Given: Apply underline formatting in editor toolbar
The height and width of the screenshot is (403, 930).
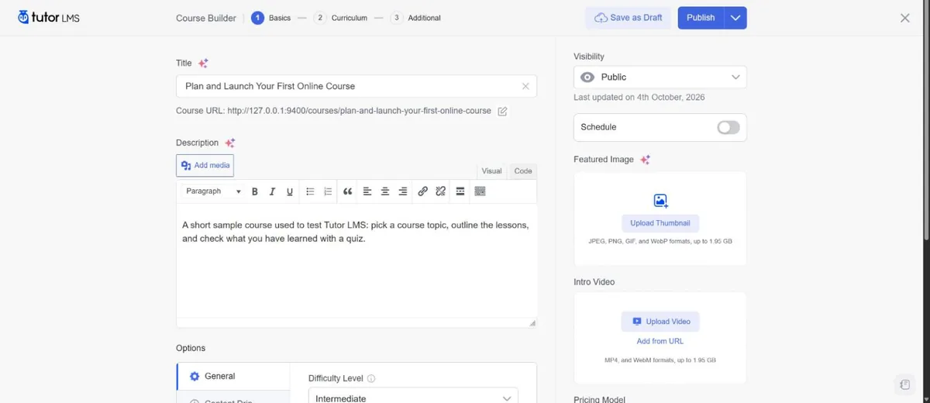Looking at the screenshot, I should click(290, 191).
